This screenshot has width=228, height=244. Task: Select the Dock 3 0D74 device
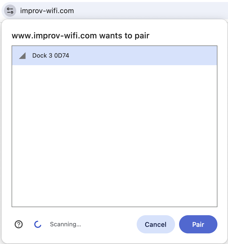(x=115, y=56)
